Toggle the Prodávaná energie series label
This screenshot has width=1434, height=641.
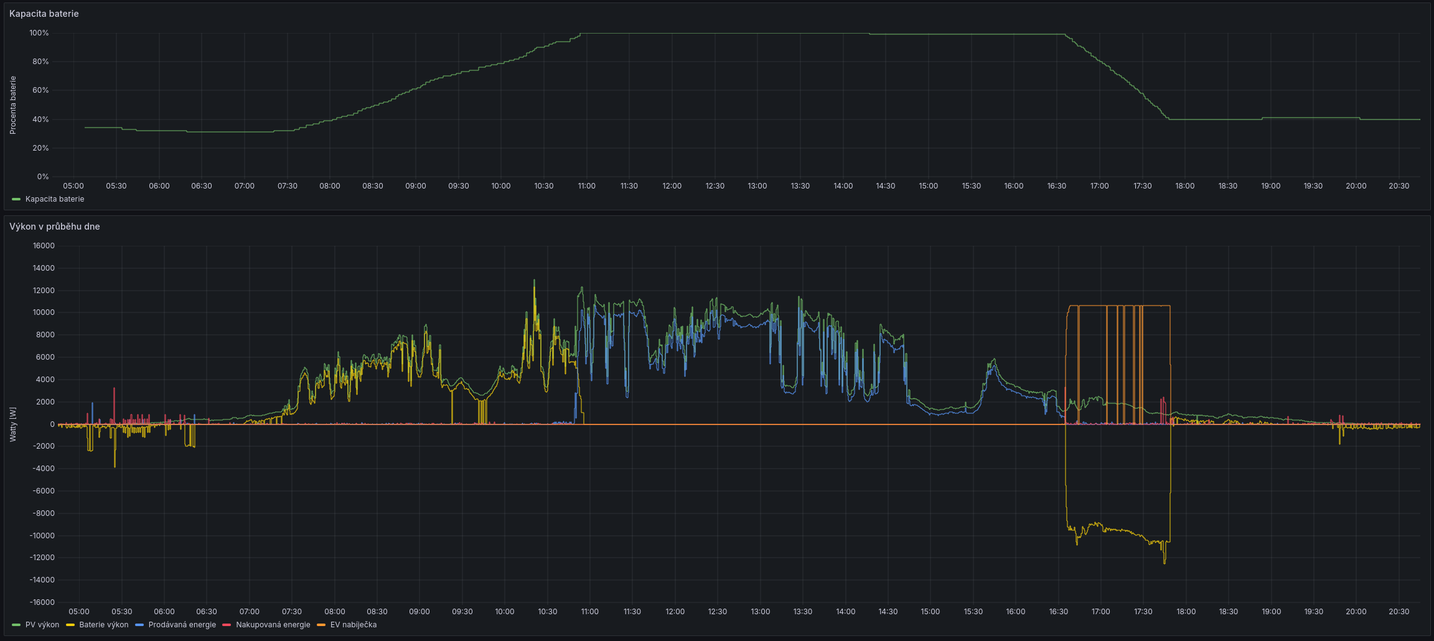[x=182, y=625]
